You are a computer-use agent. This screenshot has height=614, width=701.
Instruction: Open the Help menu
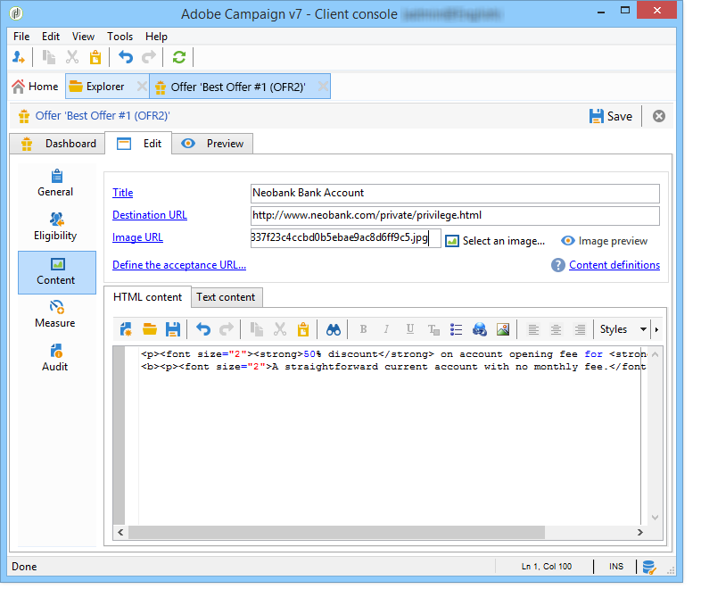point(156,37)
